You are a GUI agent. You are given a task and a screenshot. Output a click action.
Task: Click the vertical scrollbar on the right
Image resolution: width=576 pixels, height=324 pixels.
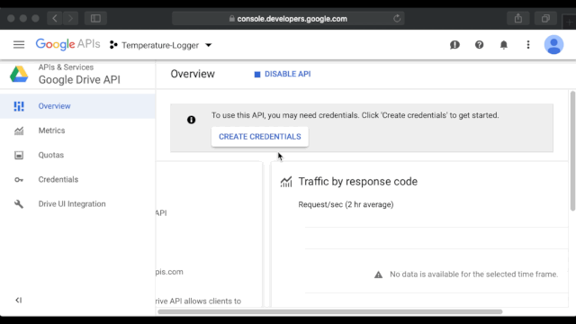572,151
